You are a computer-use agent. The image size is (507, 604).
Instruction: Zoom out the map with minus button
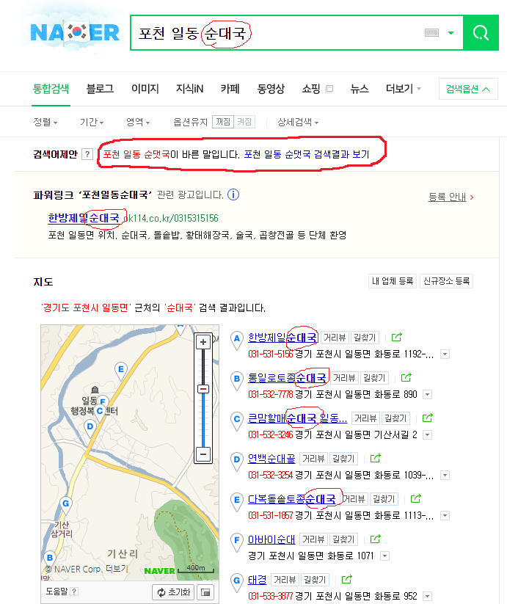[203, 454]
